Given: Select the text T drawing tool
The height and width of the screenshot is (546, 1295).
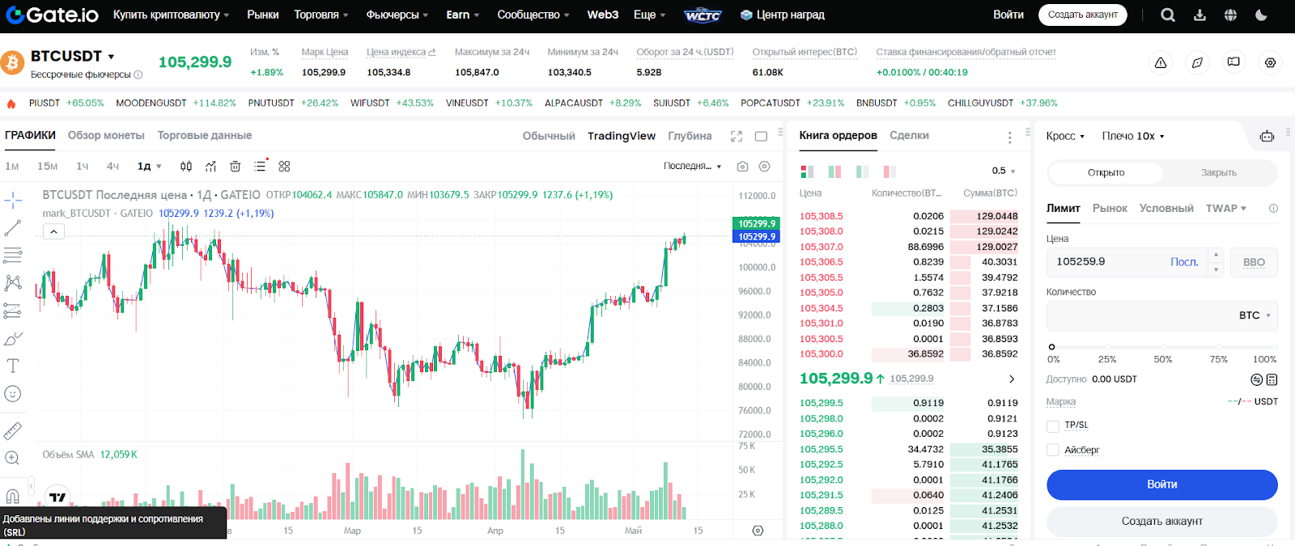Looking at the screenshot, I should click(x=13, y=366).
